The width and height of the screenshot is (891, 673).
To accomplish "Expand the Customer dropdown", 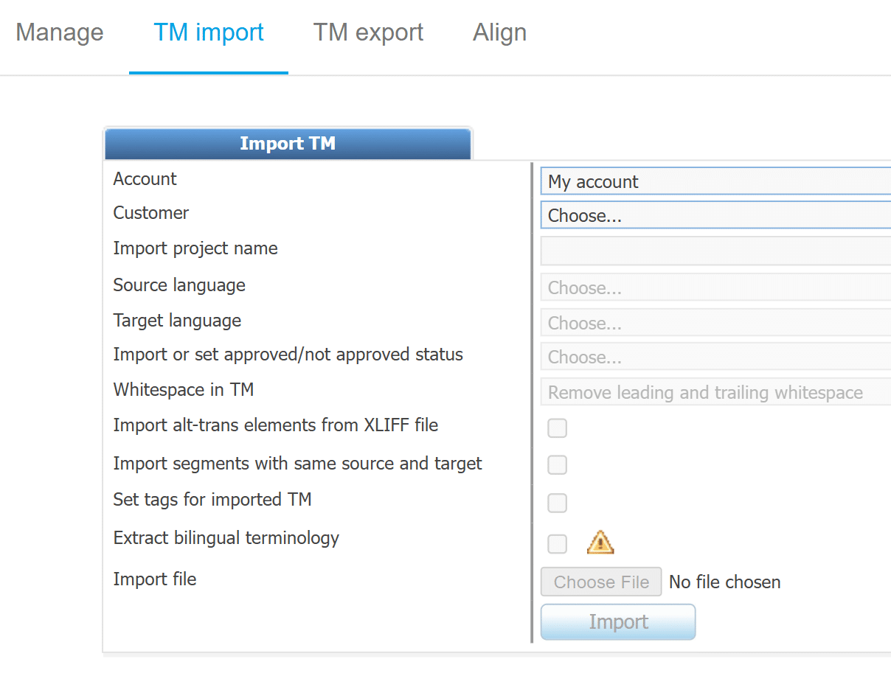I will click(x=715, y=217).
